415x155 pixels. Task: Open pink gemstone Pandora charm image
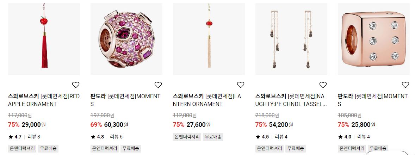126,39
